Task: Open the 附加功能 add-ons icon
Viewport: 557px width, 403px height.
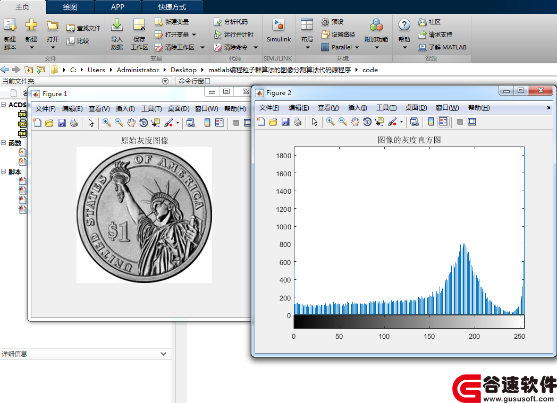Action: click(376, 25)
